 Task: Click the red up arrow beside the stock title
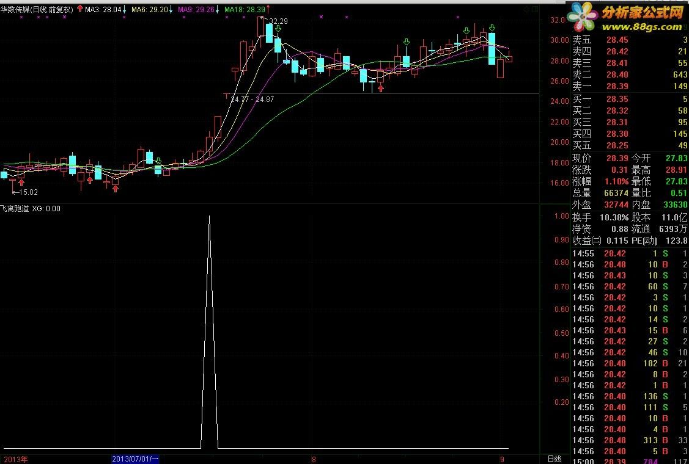81,9
